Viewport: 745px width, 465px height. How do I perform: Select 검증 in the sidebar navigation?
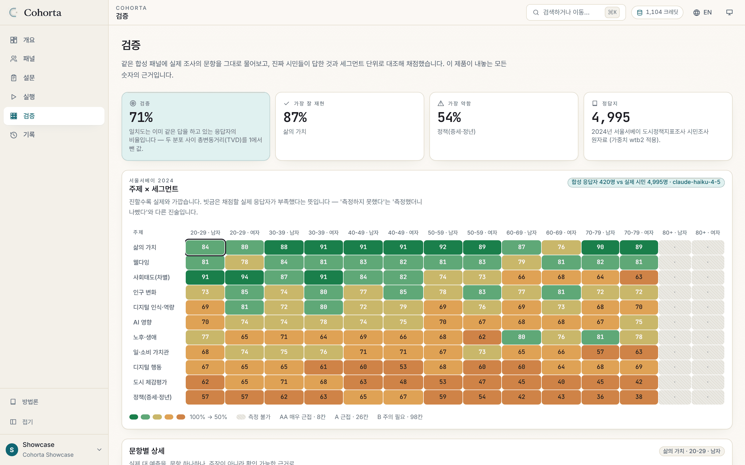[x=54, y=116]
